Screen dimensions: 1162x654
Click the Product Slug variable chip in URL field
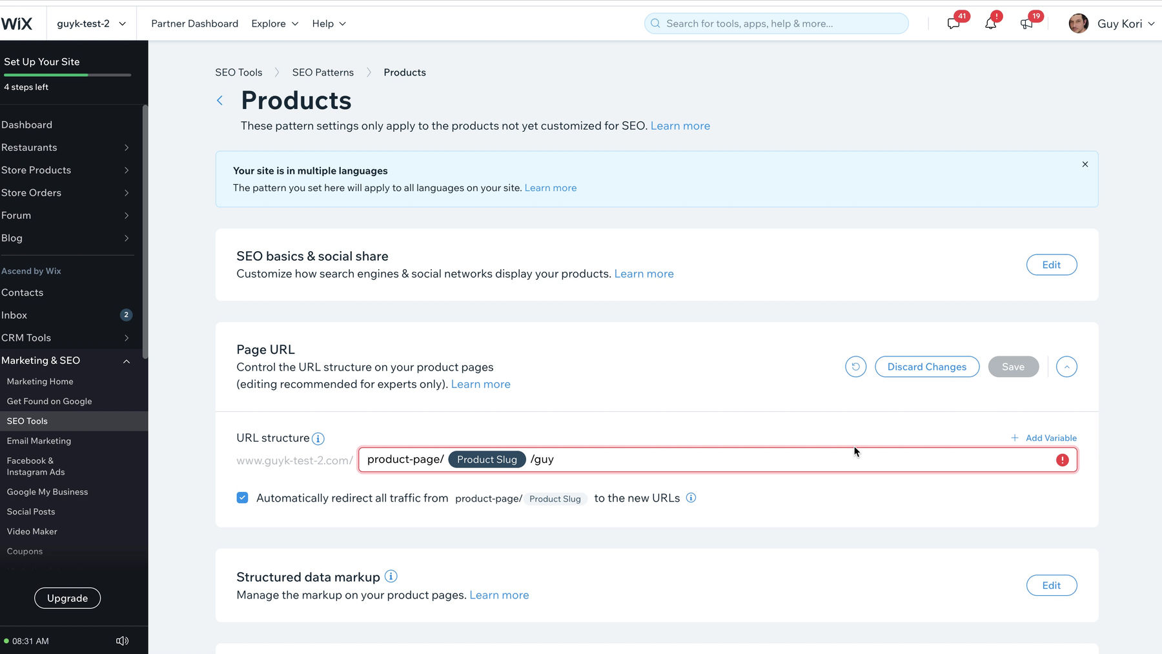point(487,460)
